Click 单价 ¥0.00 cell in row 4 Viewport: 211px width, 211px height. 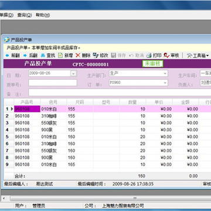click(159, 130)
